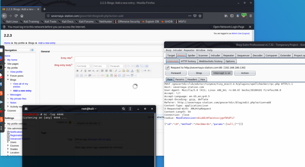The height and width of the screenshot is (167, 305).
Task: Click the paste from Word icon
Action: tap(127, 71)
